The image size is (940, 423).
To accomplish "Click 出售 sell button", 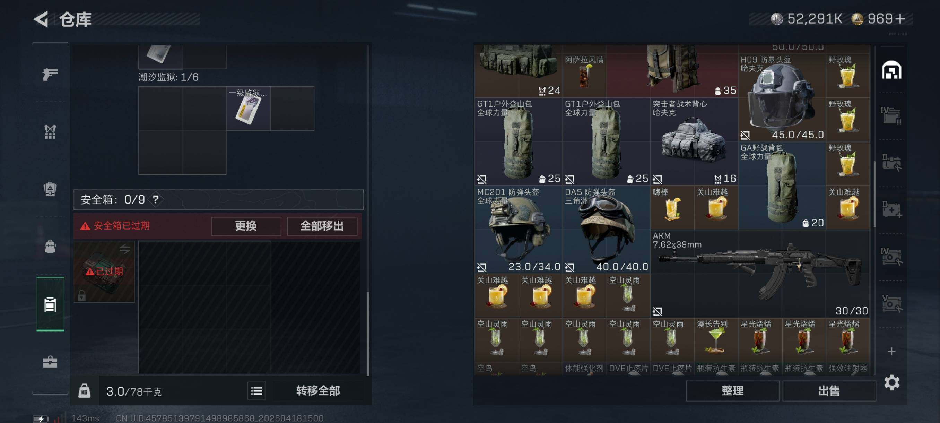I will tap(829, 391).
